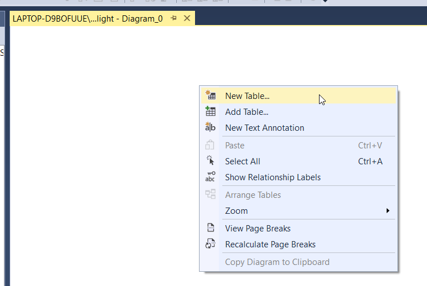Click the clipboard Paste icon

(x=210, y=146)
